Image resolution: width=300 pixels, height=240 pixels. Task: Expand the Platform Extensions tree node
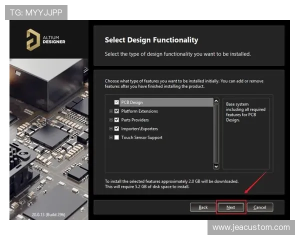(110, 111)
